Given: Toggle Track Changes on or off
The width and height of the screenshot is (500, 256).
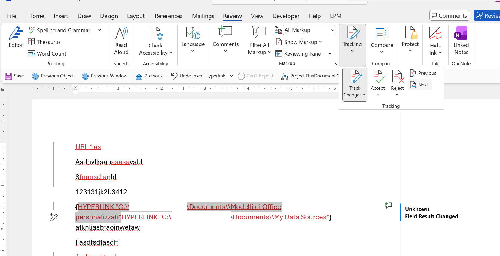Looking at the screenshot, I should pyautogui.click(x=355, y=79).
